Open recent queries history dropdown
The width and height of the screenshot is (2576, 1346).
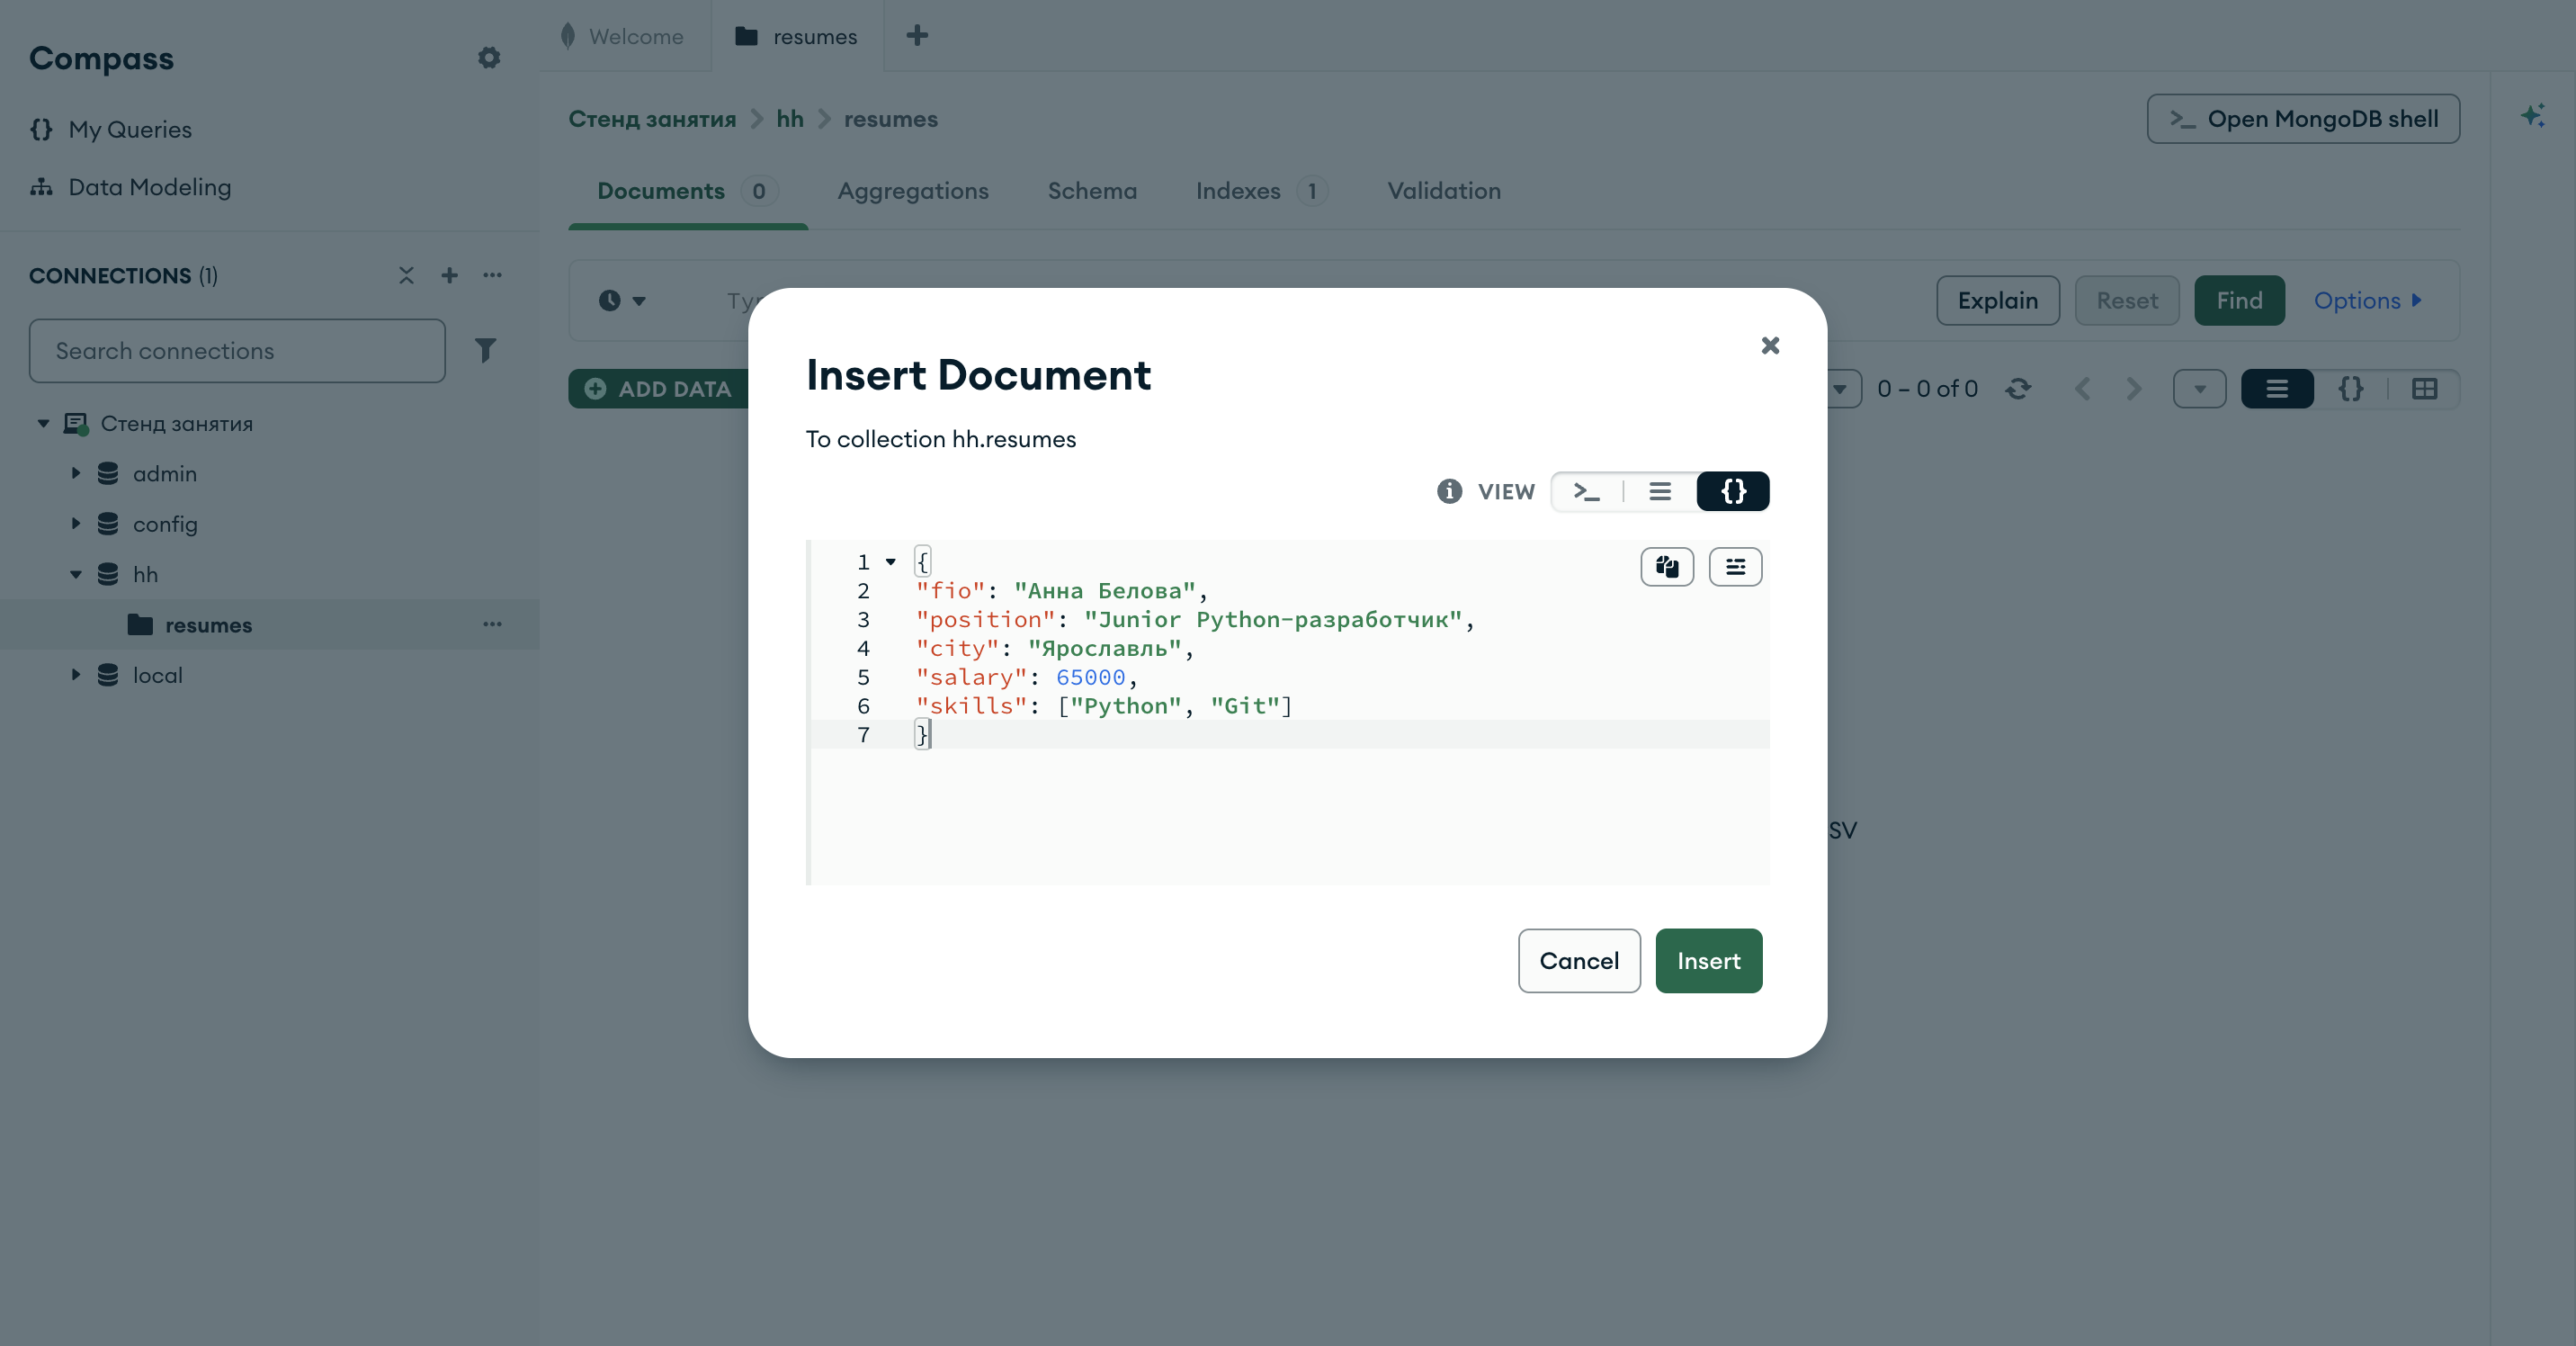[x=622, y=300]
